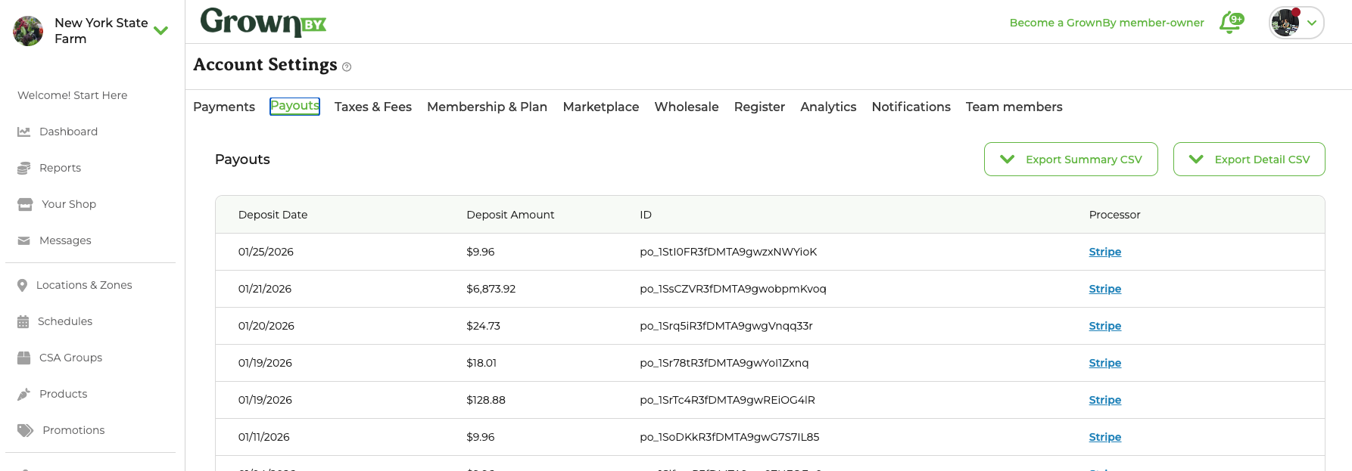The height and width of the screenshot is (471, 1352).
Task: Open Stripe link for the $6,873.92 payout
Action: pyautogui.click(x=1104, y=289)
